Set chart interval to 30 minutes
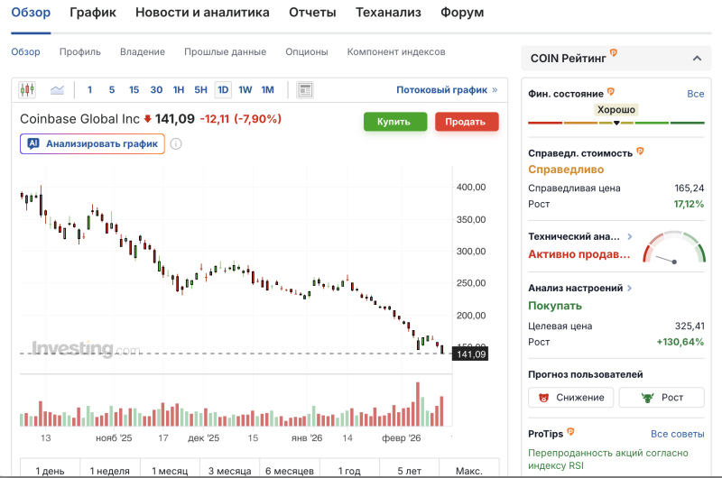Image resolution: width=722 pixels, height=478 pixels. tap(156, 89)
